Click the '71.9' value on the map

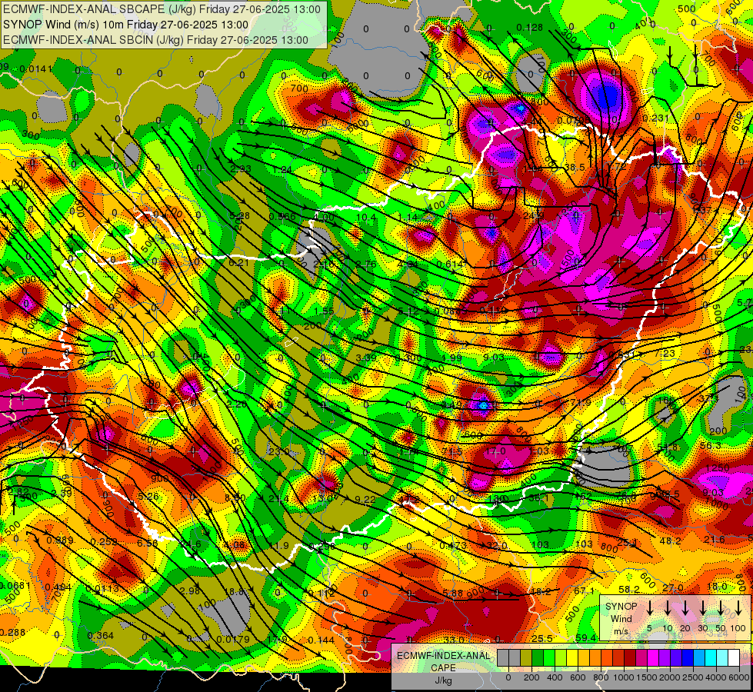[580, 402]
